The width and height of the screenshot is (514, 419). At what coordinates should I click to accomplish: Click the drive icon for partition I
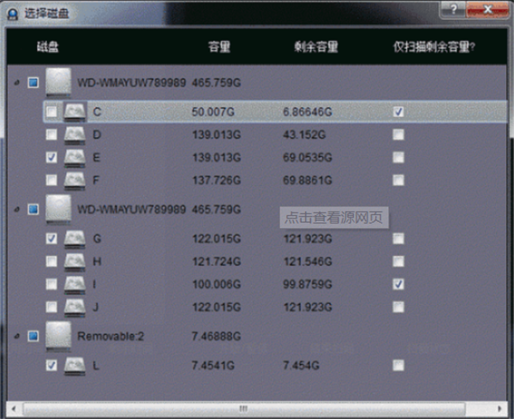[75, 284]
